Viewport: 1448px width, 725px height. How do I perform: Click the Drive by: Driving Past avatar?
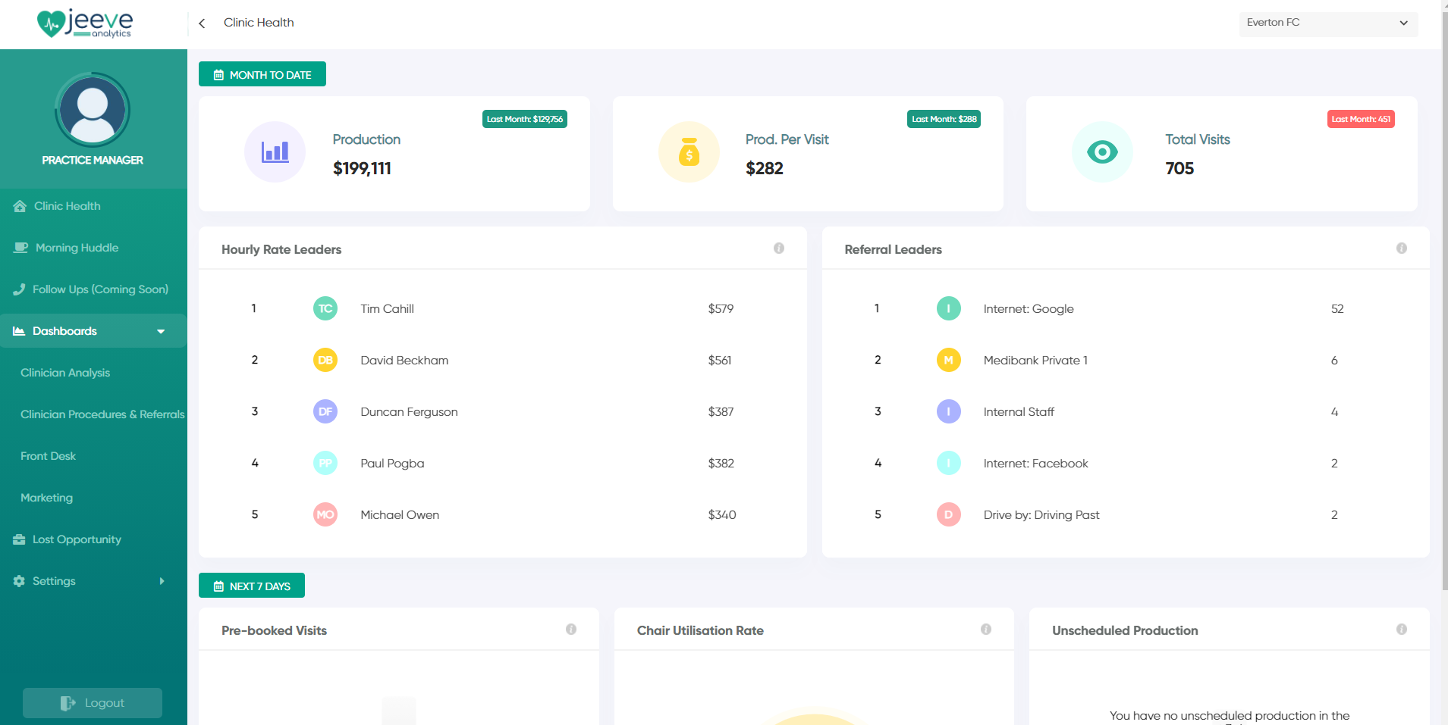point(949,514)
